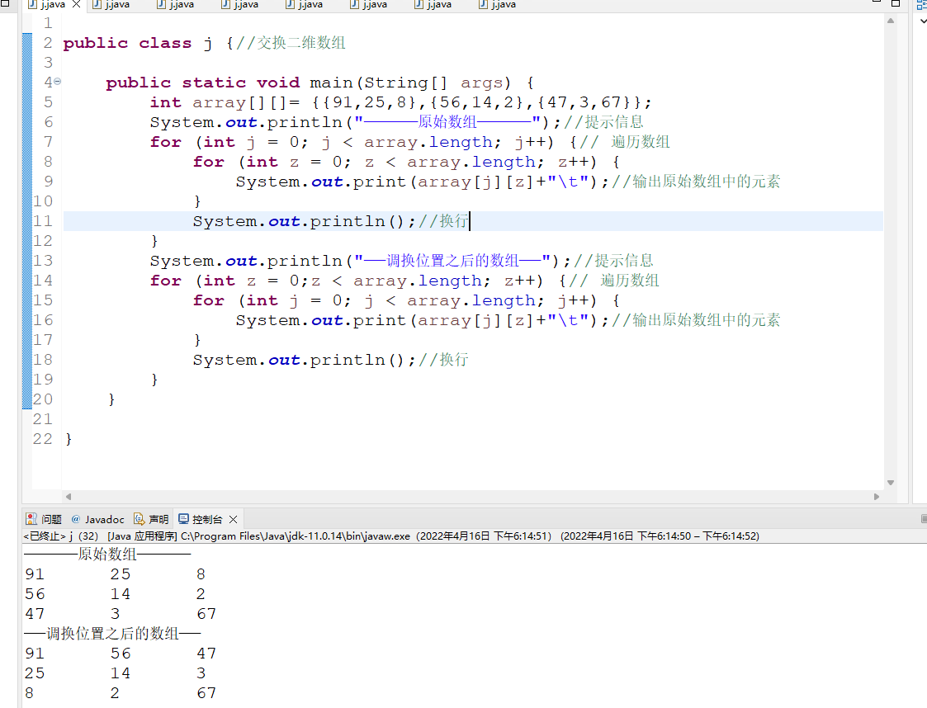Click 'for (int z = 0;z' on line 14
This screenshot has height=708, width=927.
point(235,281)
